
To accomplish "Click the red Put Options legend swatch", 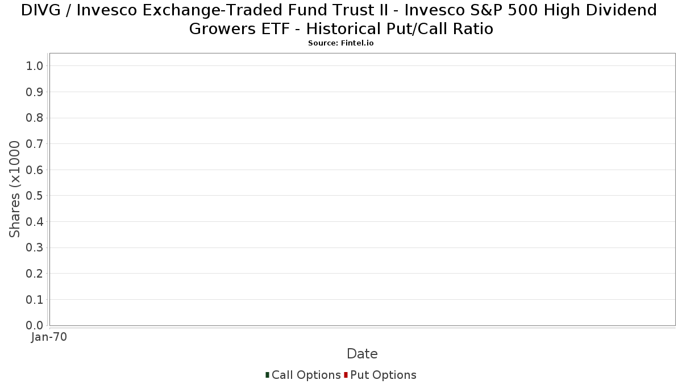I will pyautogui.click(x=346, y=375).
